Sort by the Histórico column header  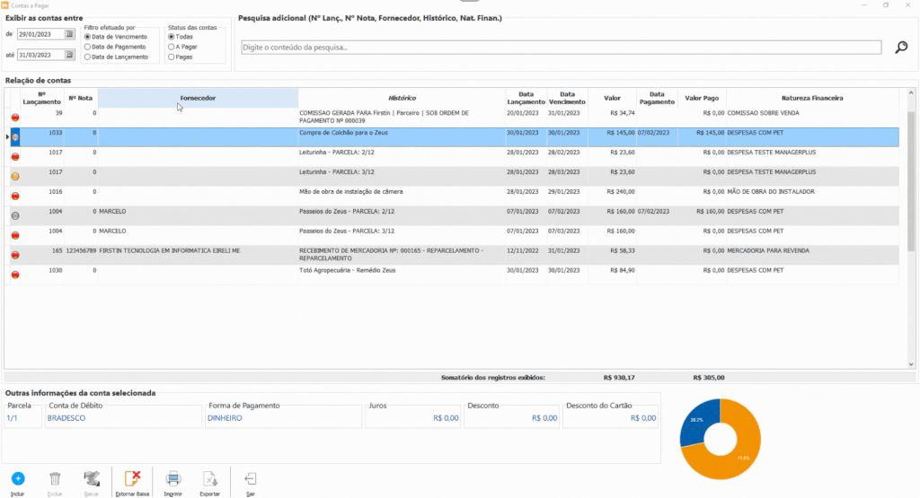pos(402,98)
